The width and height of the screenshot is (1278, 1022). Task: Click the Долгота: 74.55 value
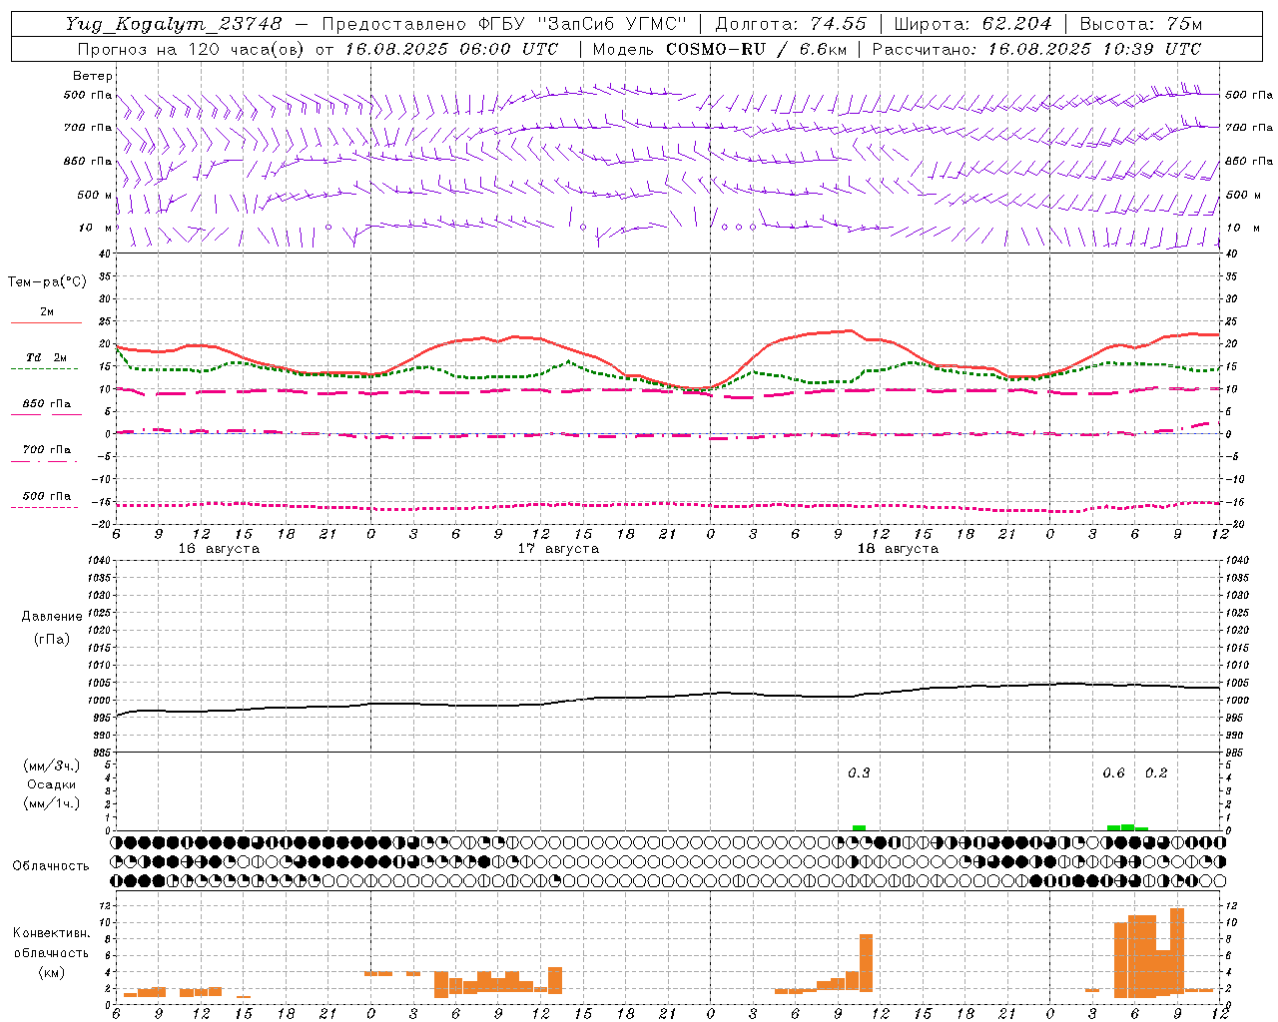click(791, 24)
